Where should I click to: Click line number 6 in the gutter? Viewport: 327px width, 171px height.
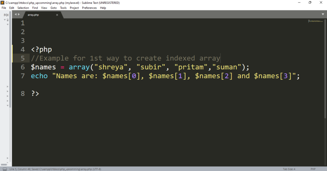tap(22, 67)
